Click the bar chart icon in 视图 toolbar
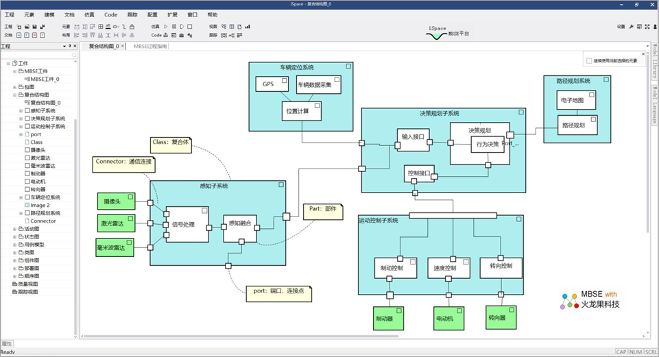 click(248, 27)
